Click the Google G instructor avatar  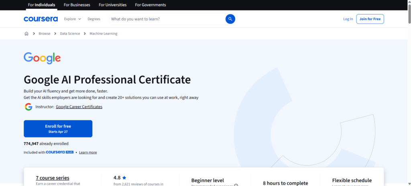[x=28, y=107]
